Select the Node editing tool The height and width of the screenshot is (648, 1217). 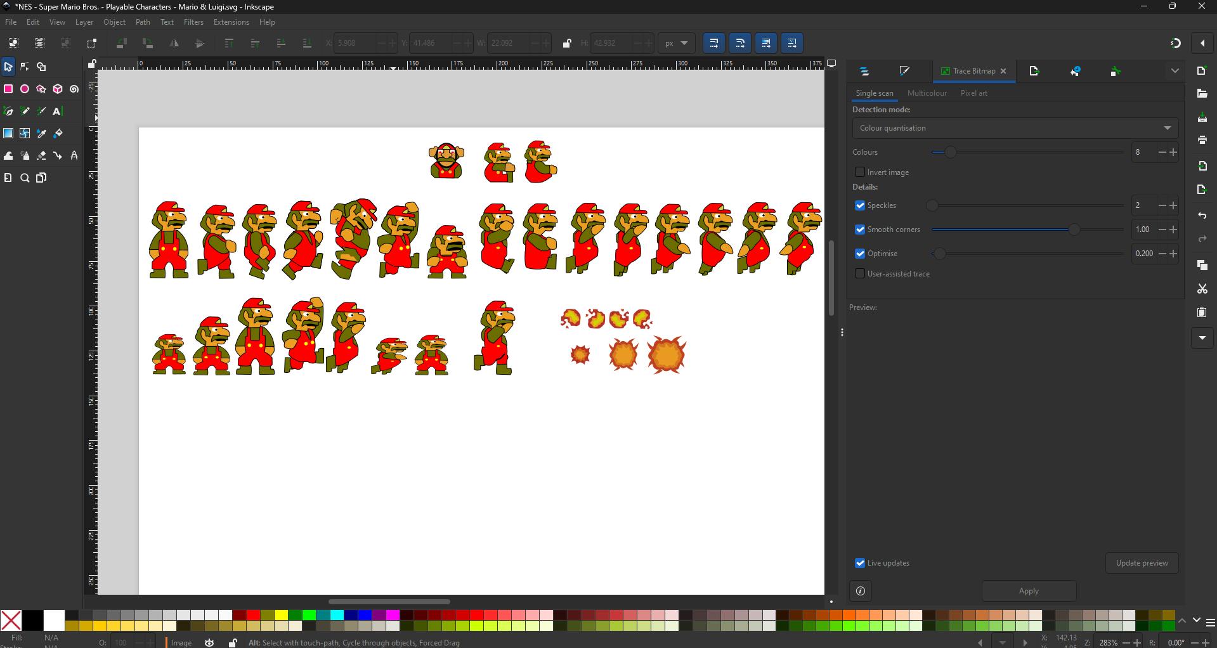coord(25,67)
